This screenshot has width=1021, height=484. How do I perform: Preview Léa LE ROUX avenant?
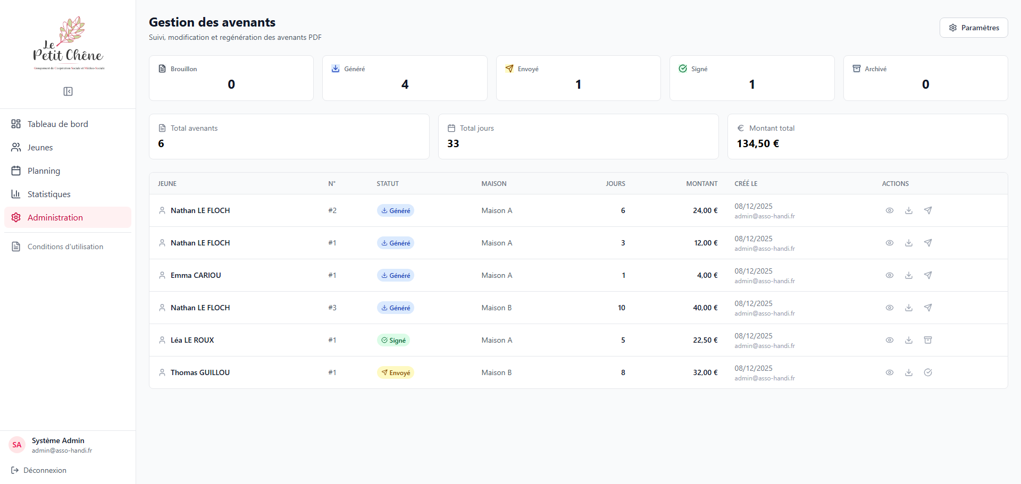click(x=890, y=340)
